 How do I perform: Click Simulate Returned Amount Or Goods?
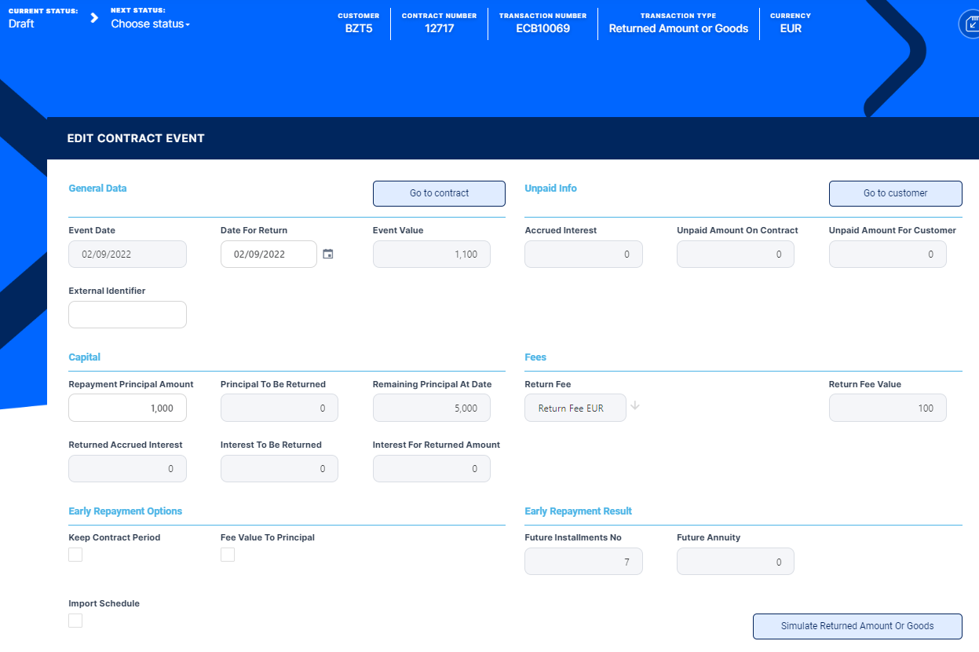[857, 626]
